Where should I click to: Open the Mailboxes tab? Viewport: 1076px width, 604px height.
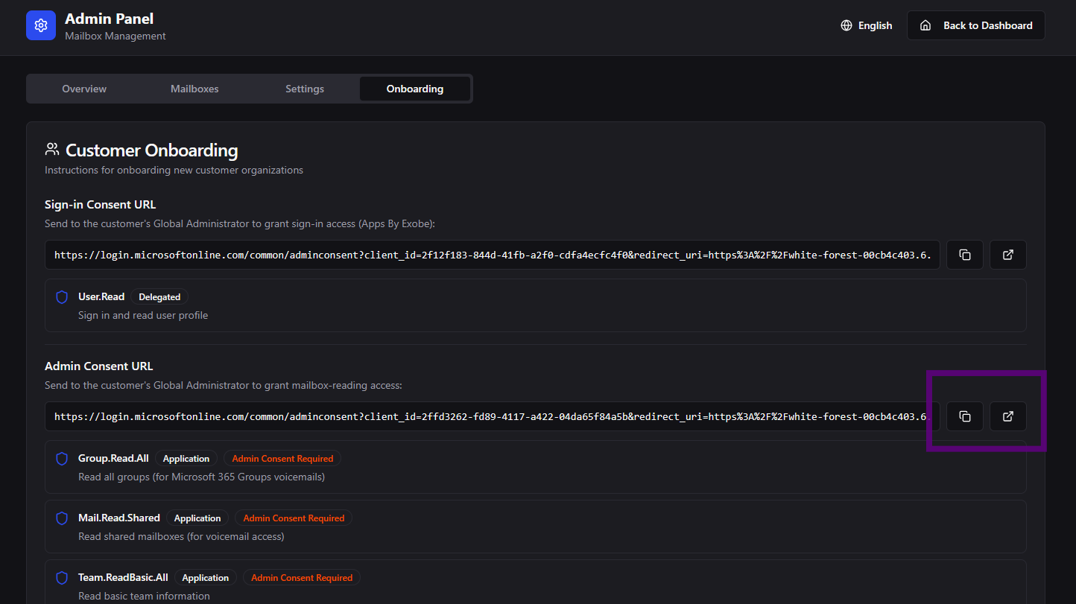[x=194, y=89]
